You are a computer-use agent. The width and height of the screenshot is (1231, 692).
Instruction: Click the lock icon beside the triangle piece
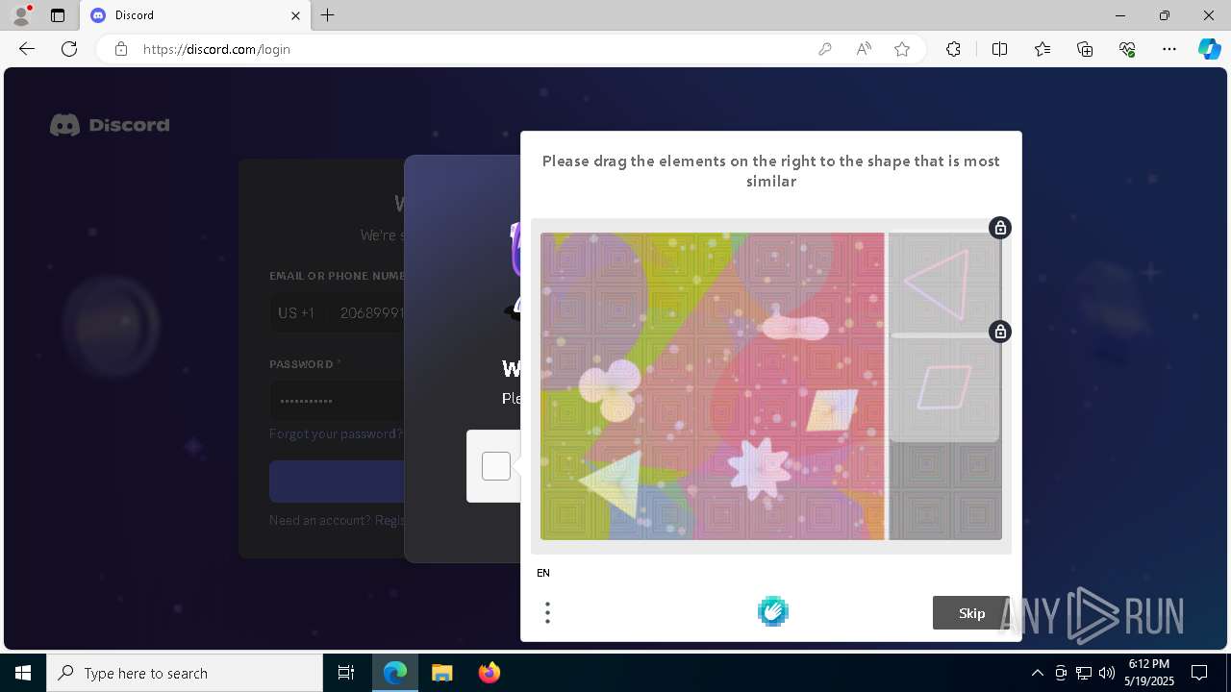click(x=1000, y=228)
